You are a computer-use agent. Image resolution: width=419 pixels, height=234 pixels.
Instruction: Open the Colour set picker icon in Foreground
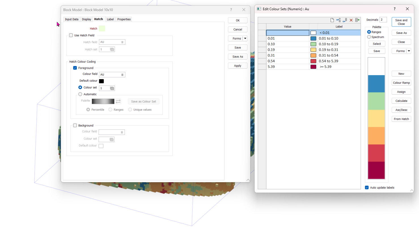[x=112, y=88]
